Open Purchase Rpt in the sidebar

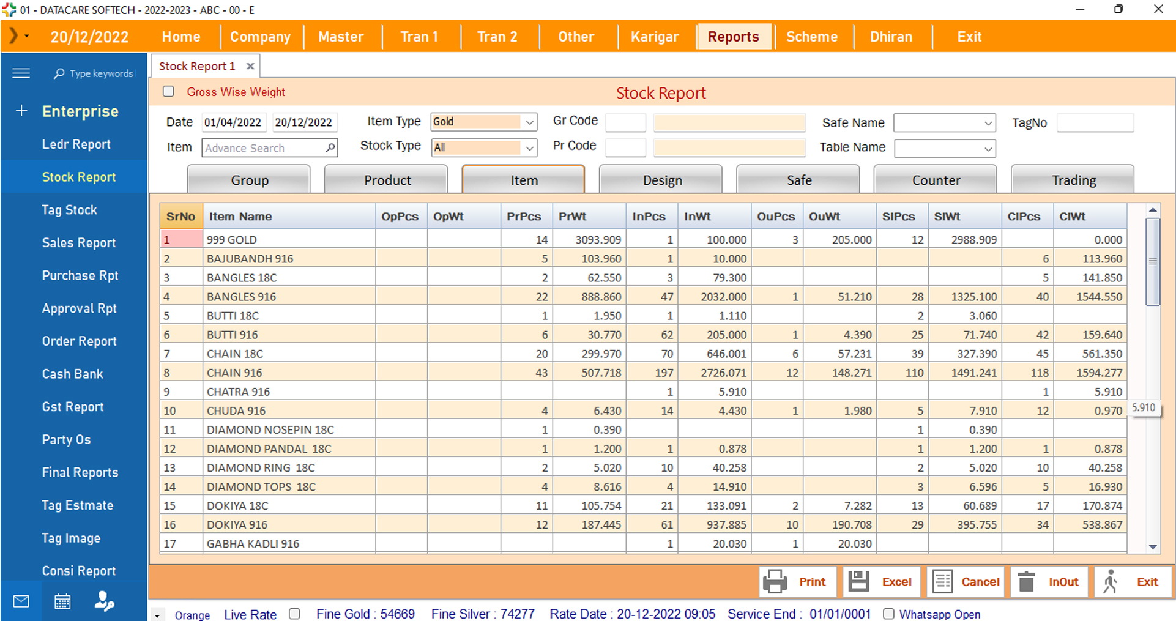[80, 275]
